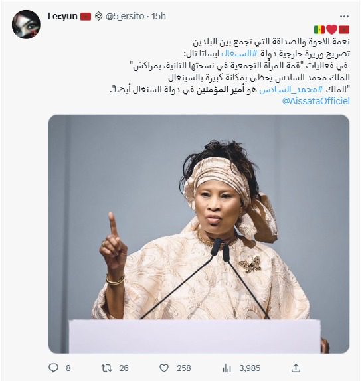
Task: Click the Senegal flag emoji in the tweet
Action: pyautogui.click(x=319, y=30)
